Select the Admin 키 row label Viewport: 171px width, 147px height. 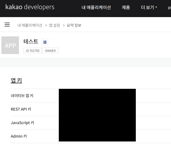pyautogui.click(x=19, y=136)
